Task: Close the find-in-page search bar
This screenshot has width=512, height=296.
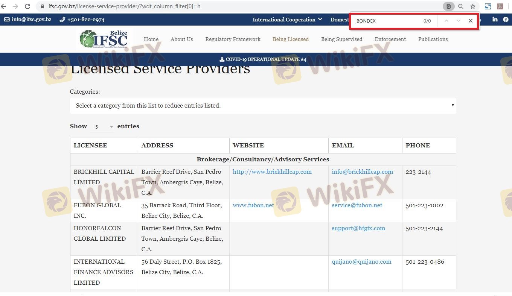Action: (x=470, y=21)
